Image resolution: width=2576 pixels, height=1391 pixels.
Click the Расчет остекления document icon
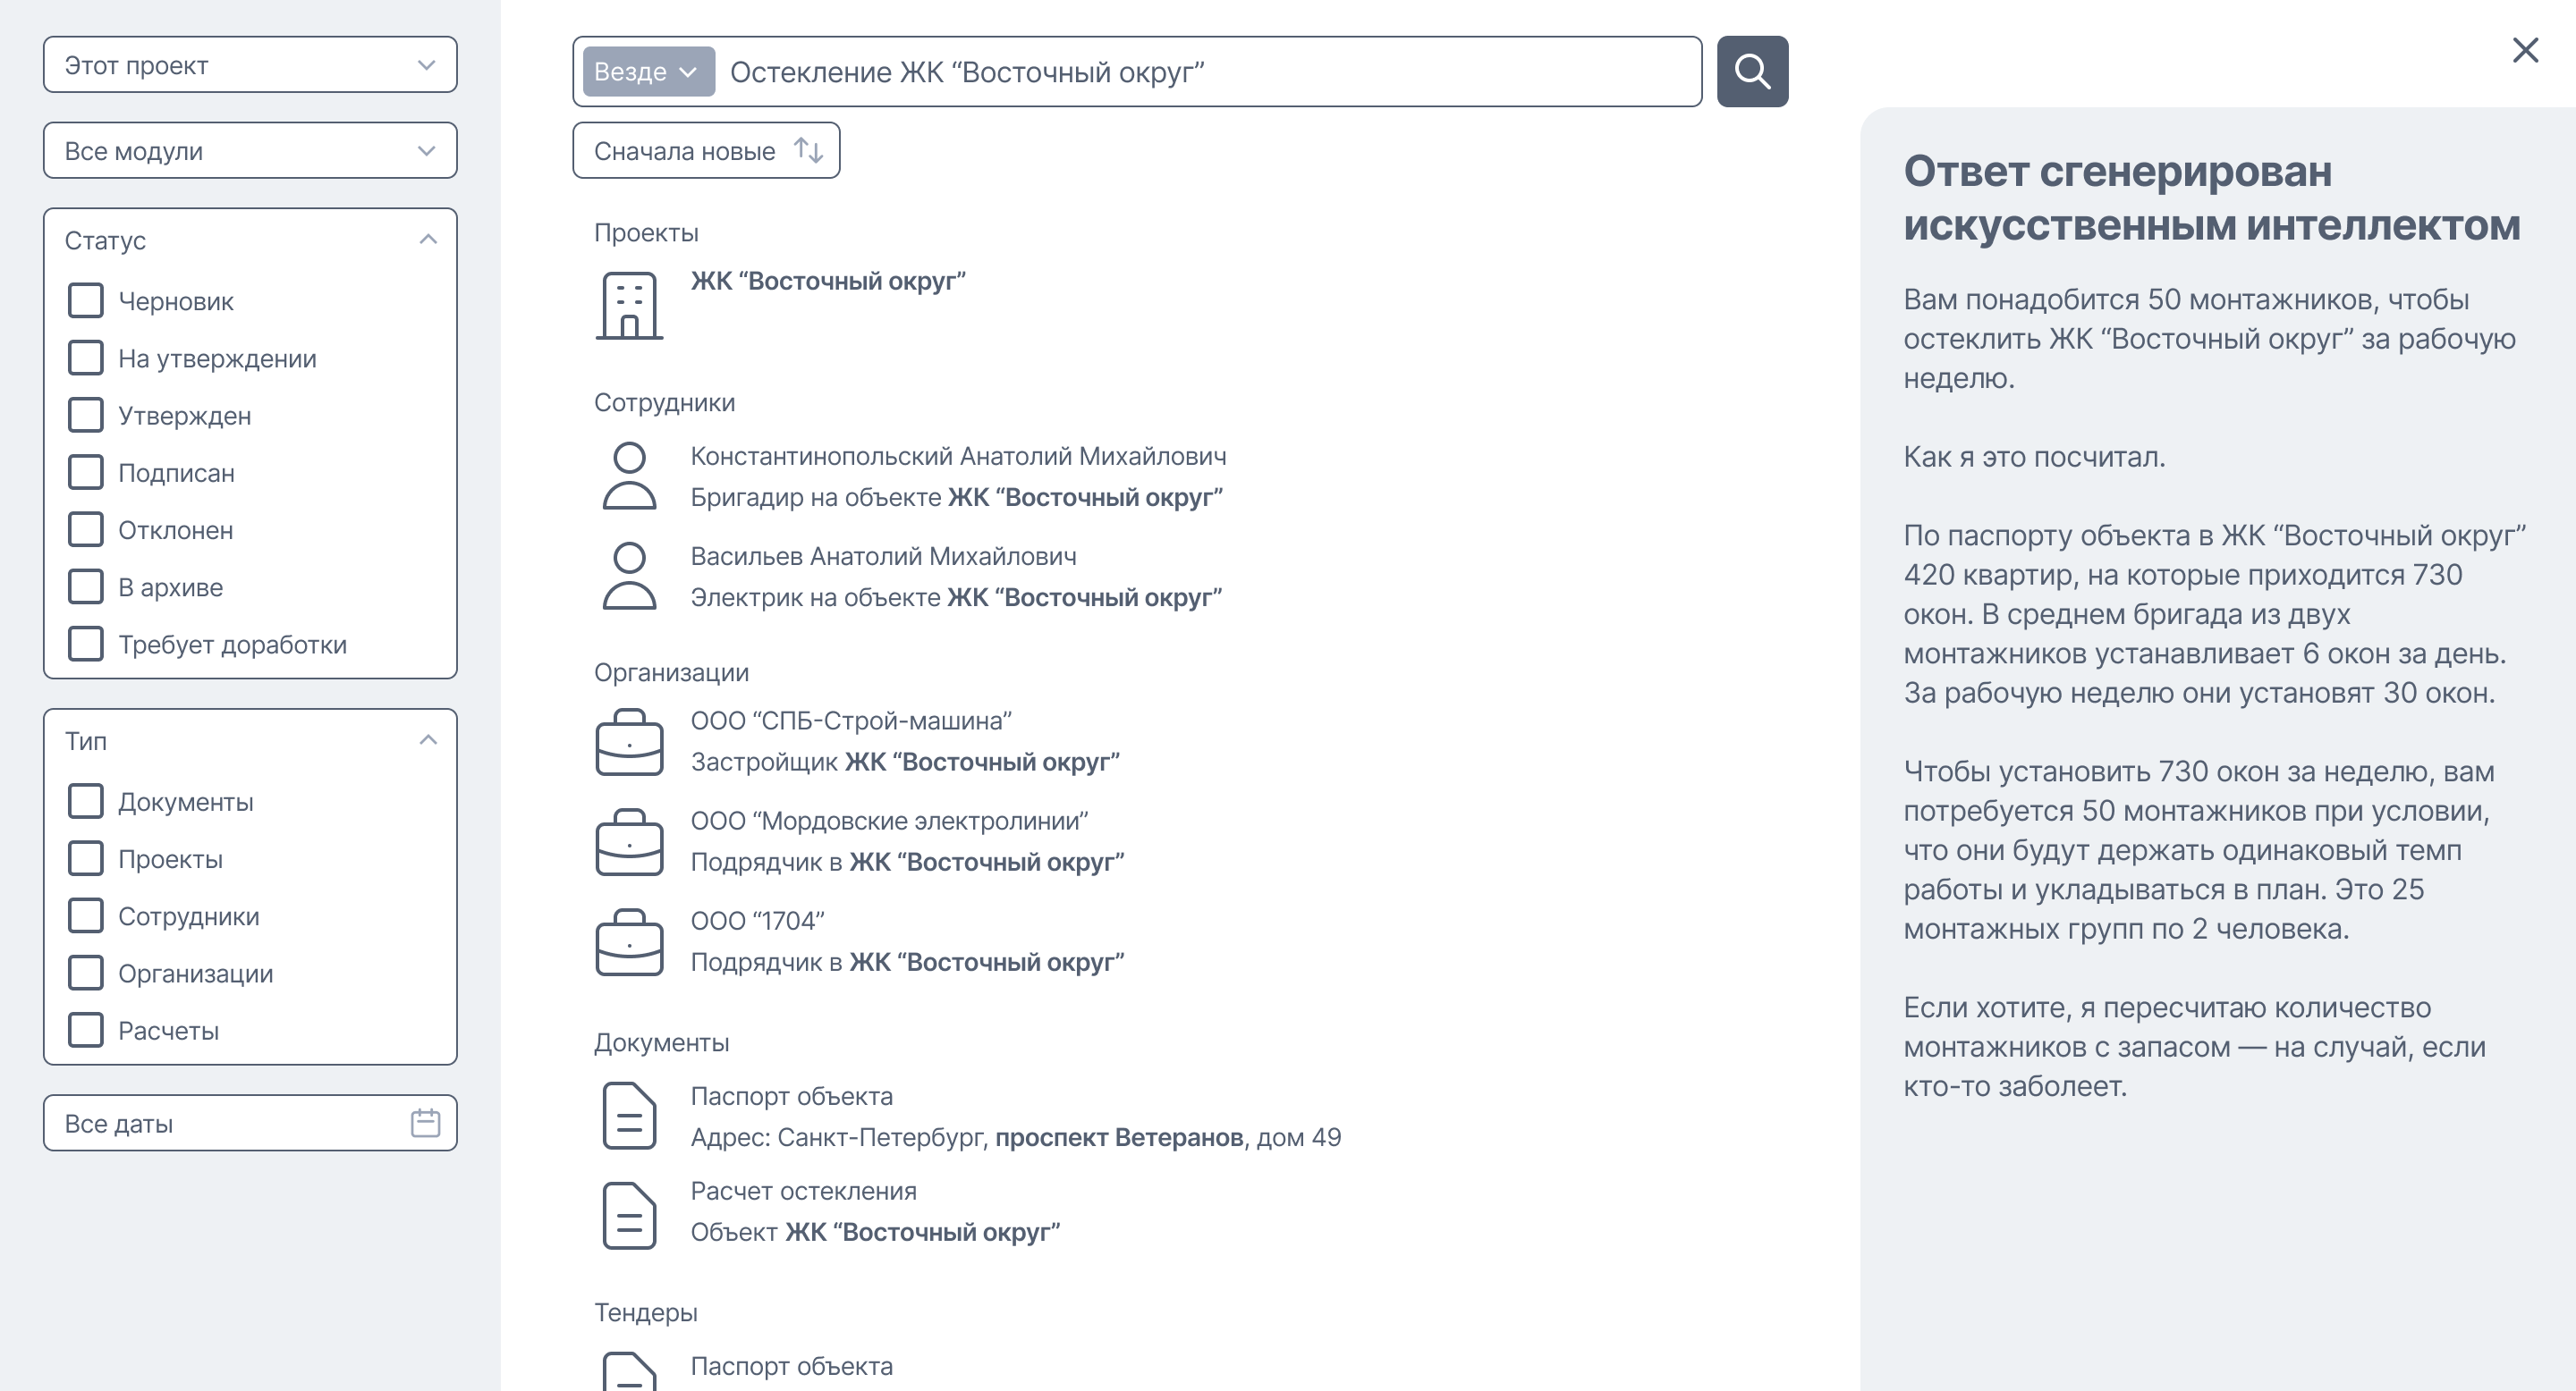[x=629, y=1215]
